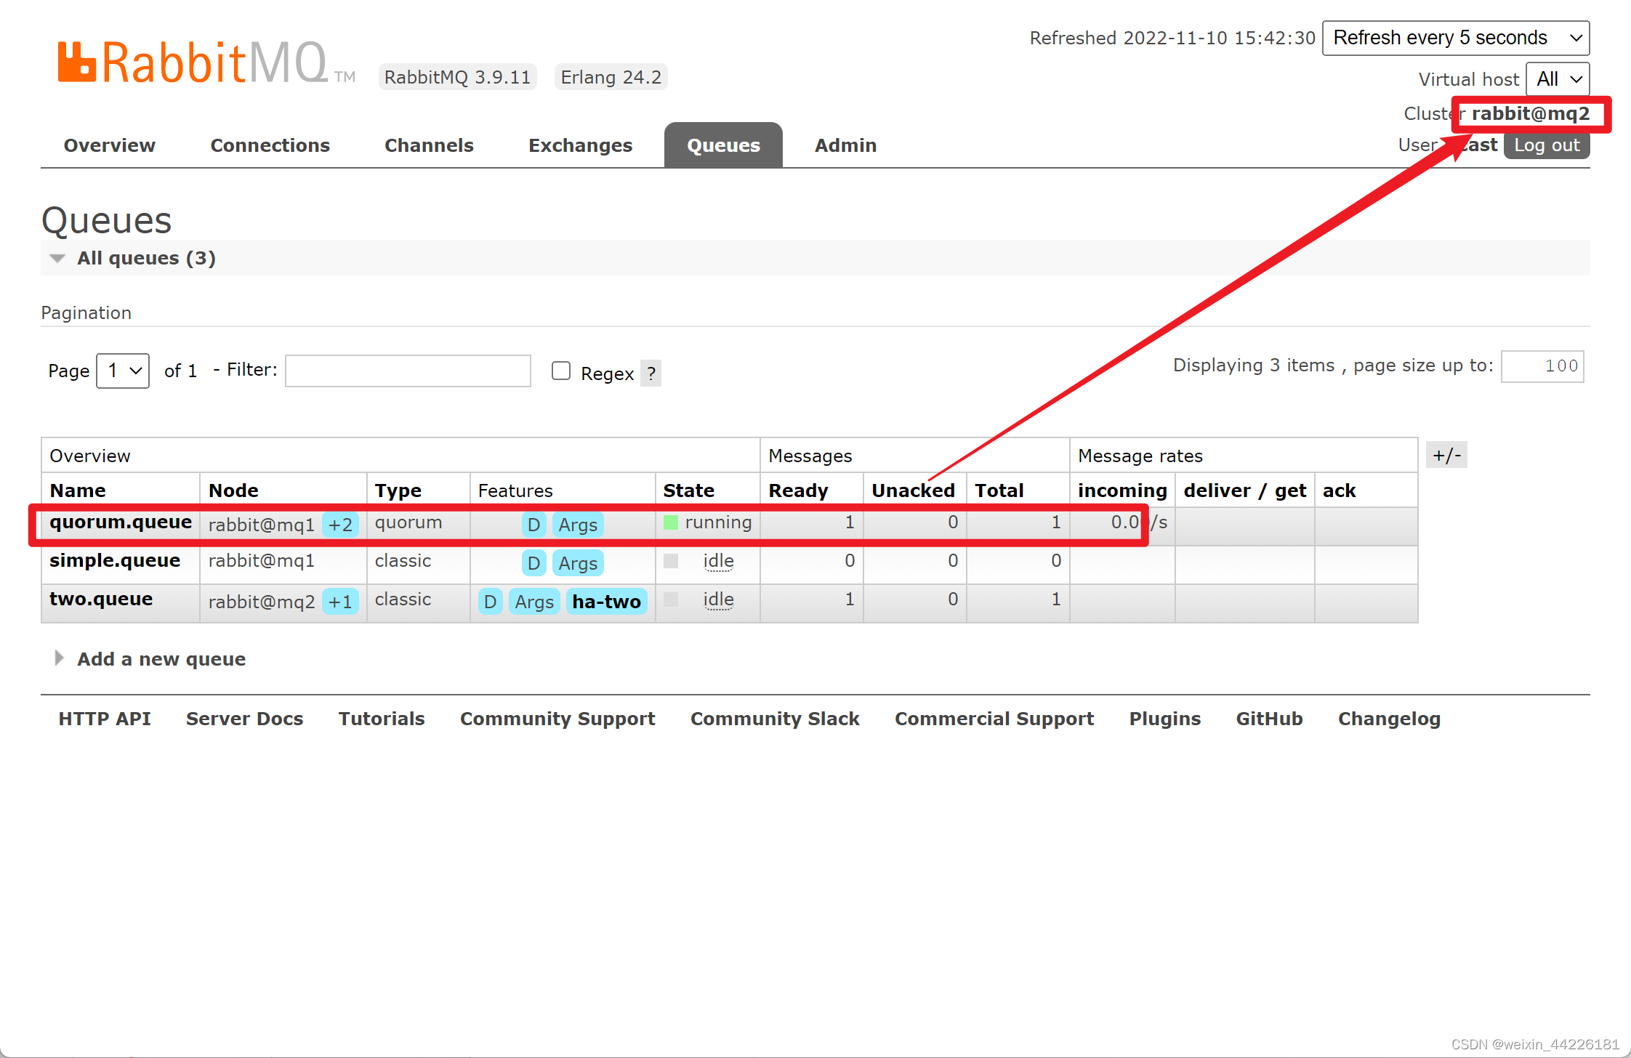Switch to the Channels tab
The width and height of the screenshot is (1631, 1058).
pyautogui.click(x=429, y=145)
